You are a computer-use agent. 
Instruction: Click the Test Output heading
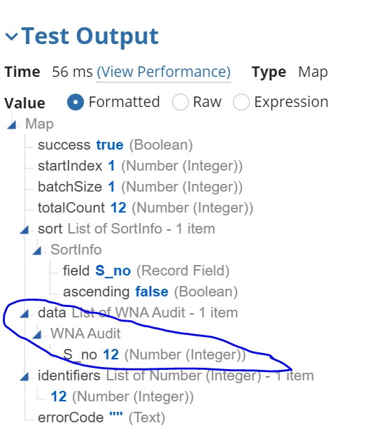pyautogui.click(x=90, y=36)
